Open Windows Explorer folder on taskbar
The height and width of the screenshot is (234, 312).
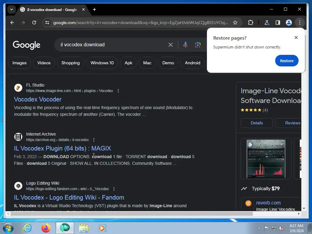coord(84,228)
